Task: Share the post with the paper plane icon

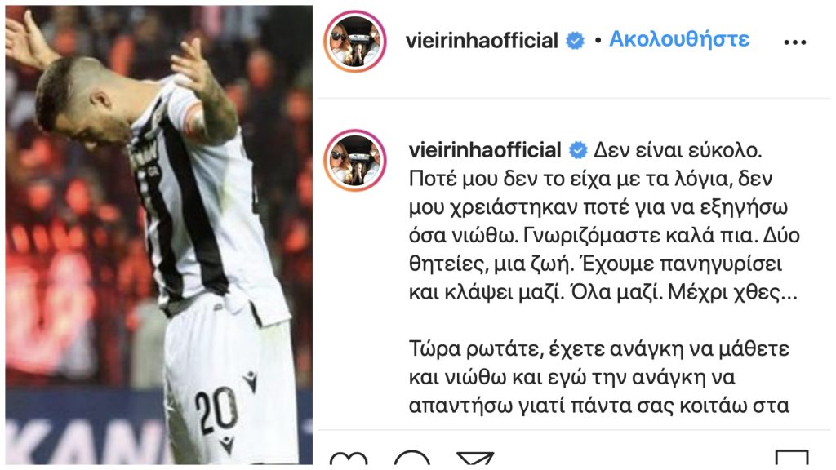Action: [475, 459]
